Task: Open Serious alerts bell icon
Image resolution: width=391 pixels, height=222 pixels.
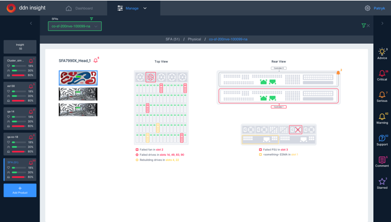Action: pos(382,95)
